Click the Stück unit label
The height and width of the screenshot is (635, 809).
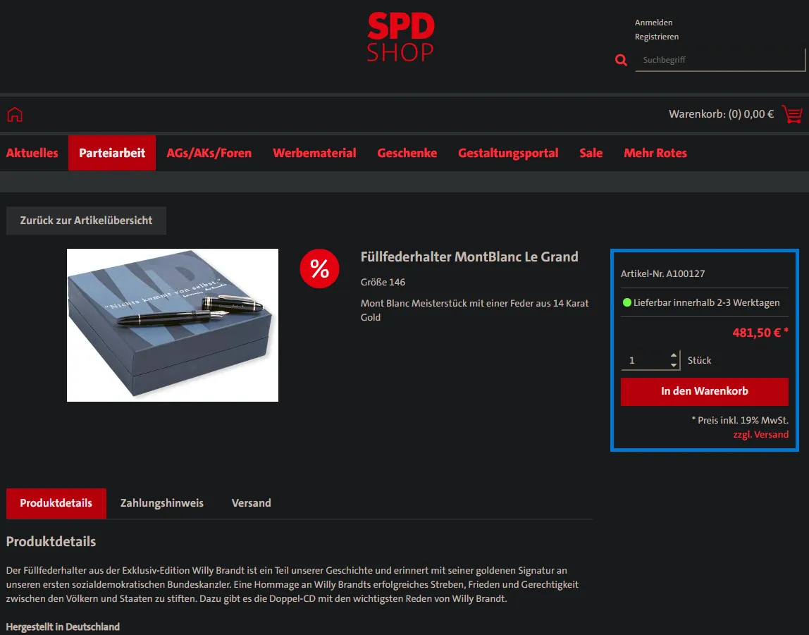tap(699, 361)
